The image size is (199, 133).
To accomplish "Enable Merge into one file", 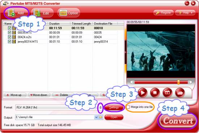I will coord(128,107).
